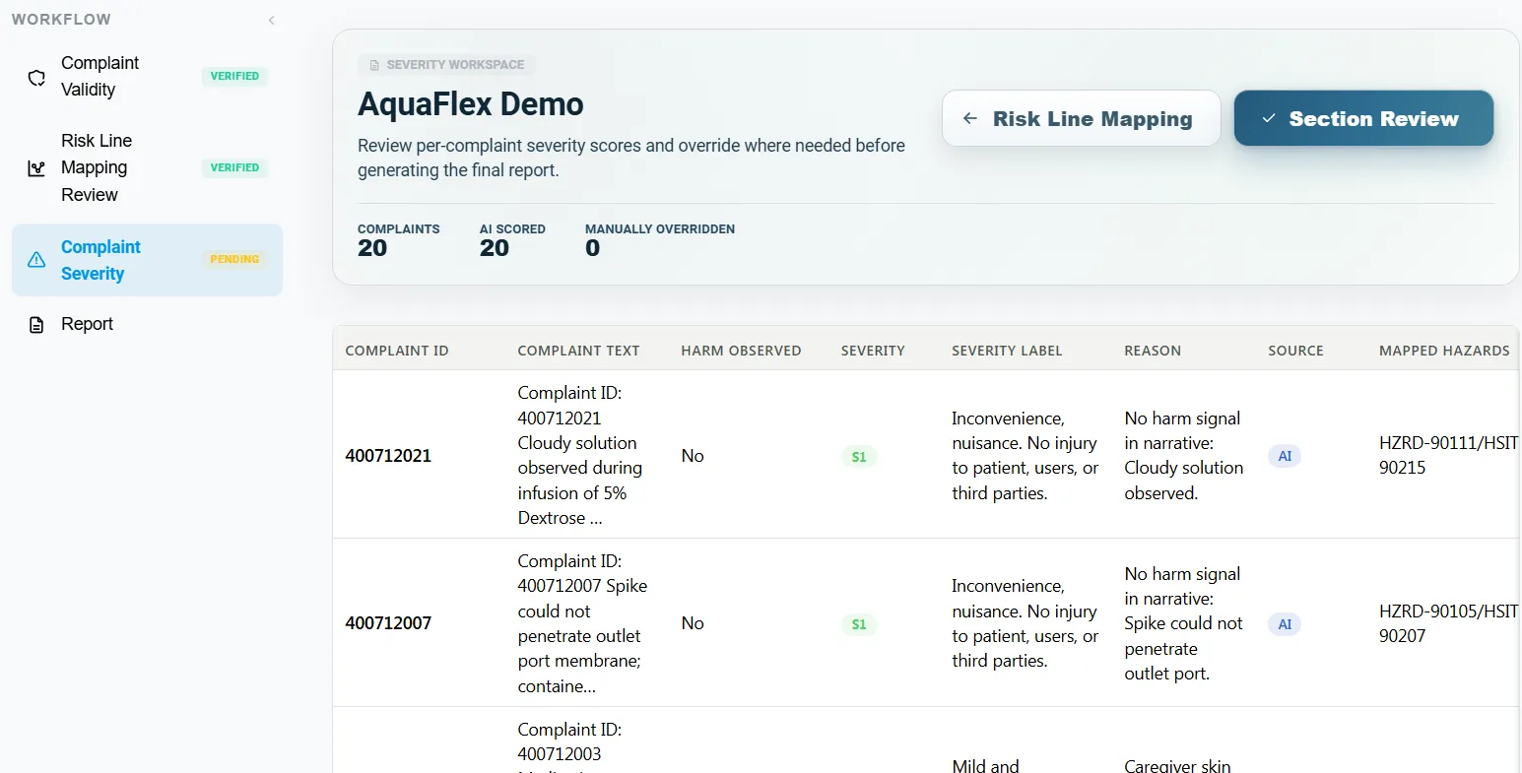Click complaint ID 400712007 cell
This screenshot has height=773, width=1522.
pos(388,623)
